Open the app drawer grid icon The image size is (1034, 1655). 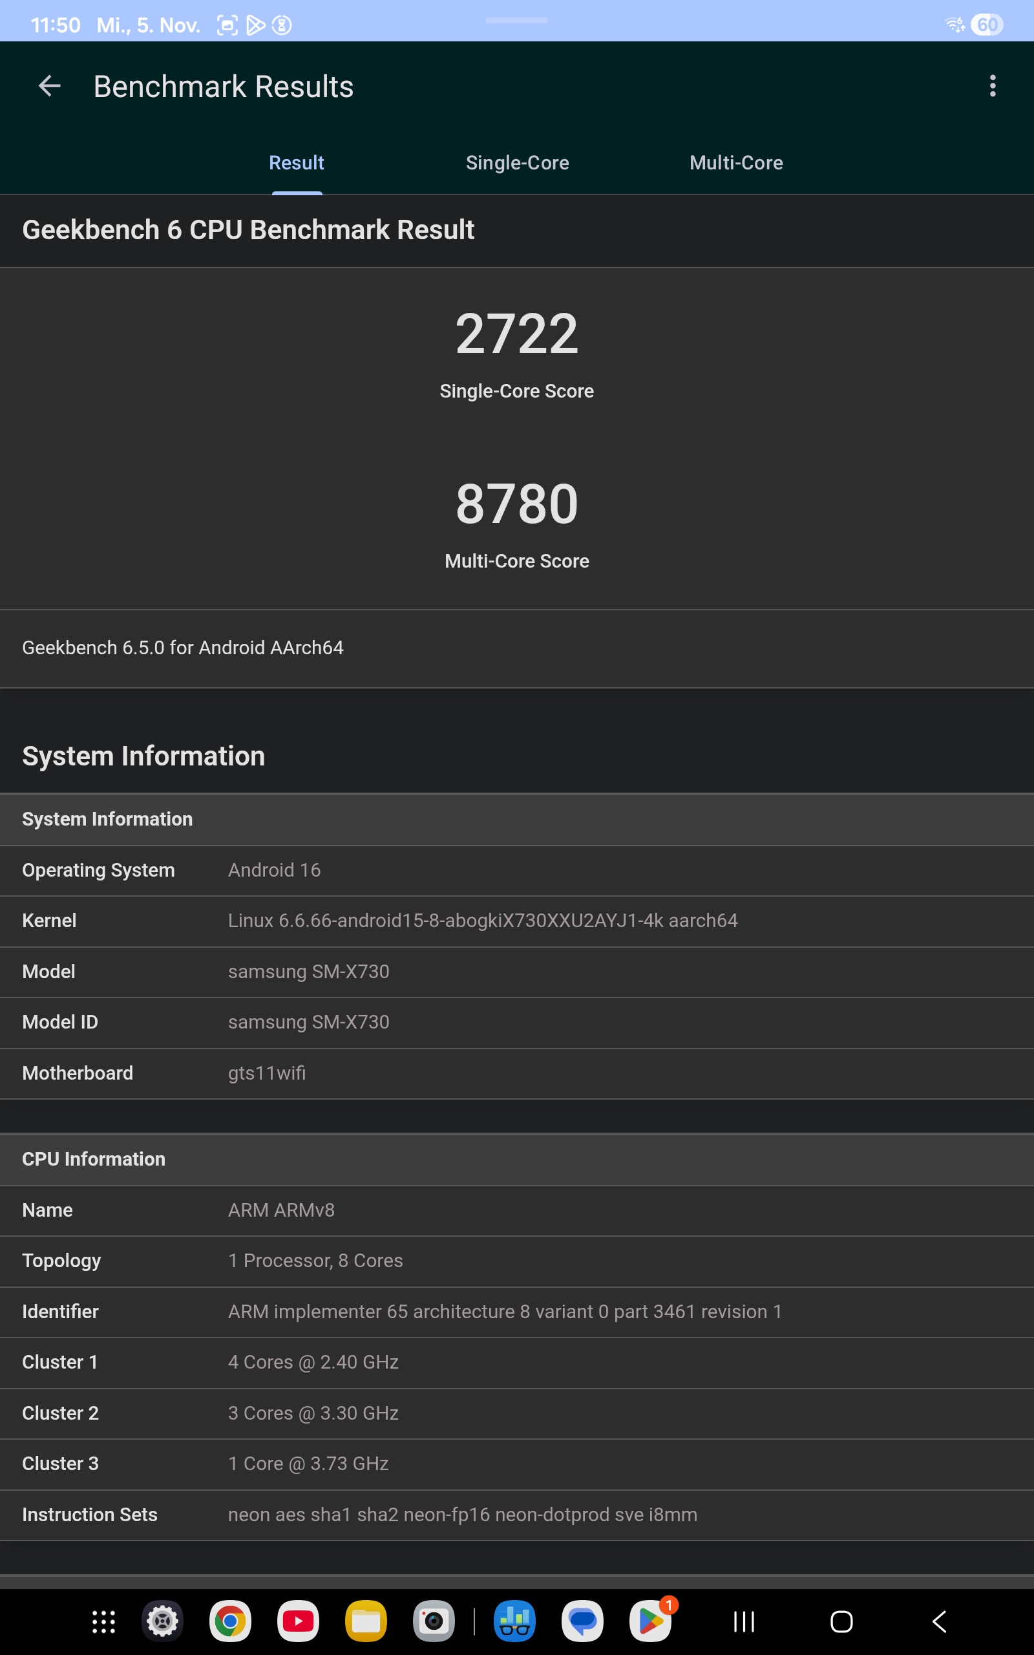[x=103, y=1621]
